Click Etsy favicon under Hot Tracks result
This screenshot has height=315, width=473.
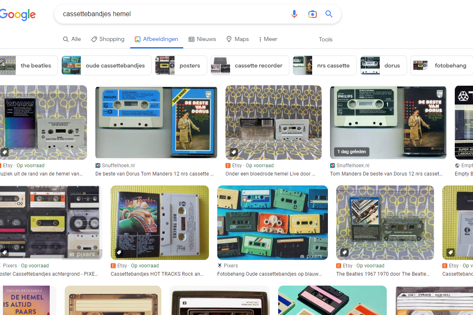coord(113,266)
